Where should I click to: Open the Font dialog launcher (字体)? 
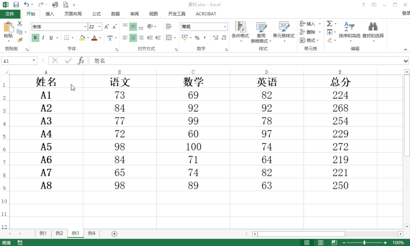tap(117, 50)
